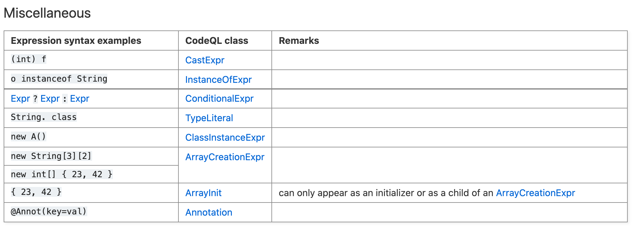Click the Remarks column header
Image resolution: width=635 pixels, height=229 pixels.
click(299, 41)
